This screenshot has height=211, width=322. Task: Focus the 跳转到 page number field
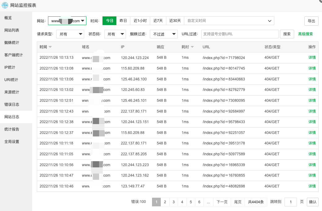coord(291,202)
